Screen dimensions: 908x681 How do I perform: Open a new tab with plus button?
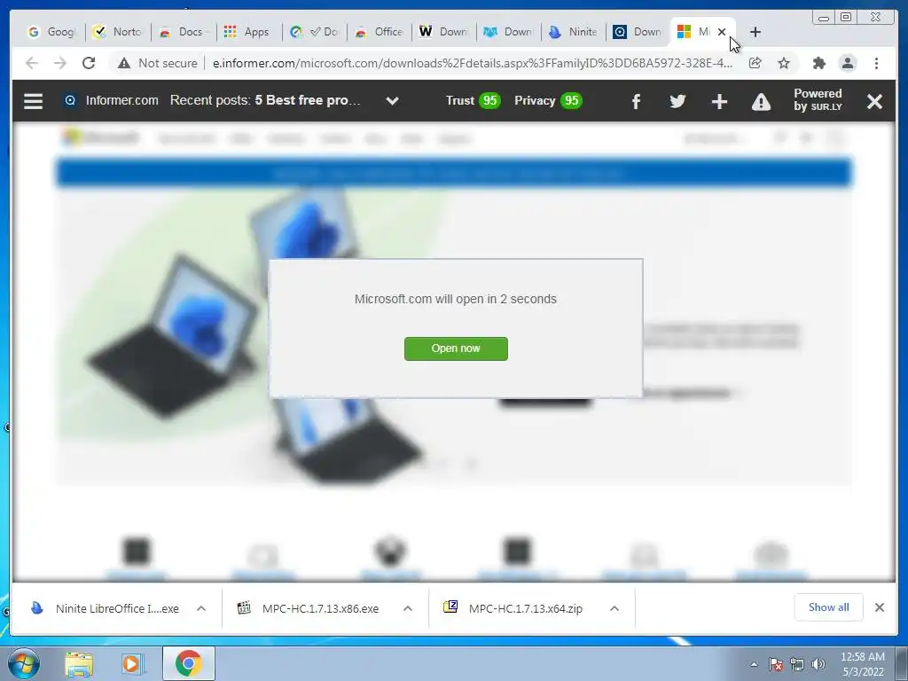click(755, 32)
